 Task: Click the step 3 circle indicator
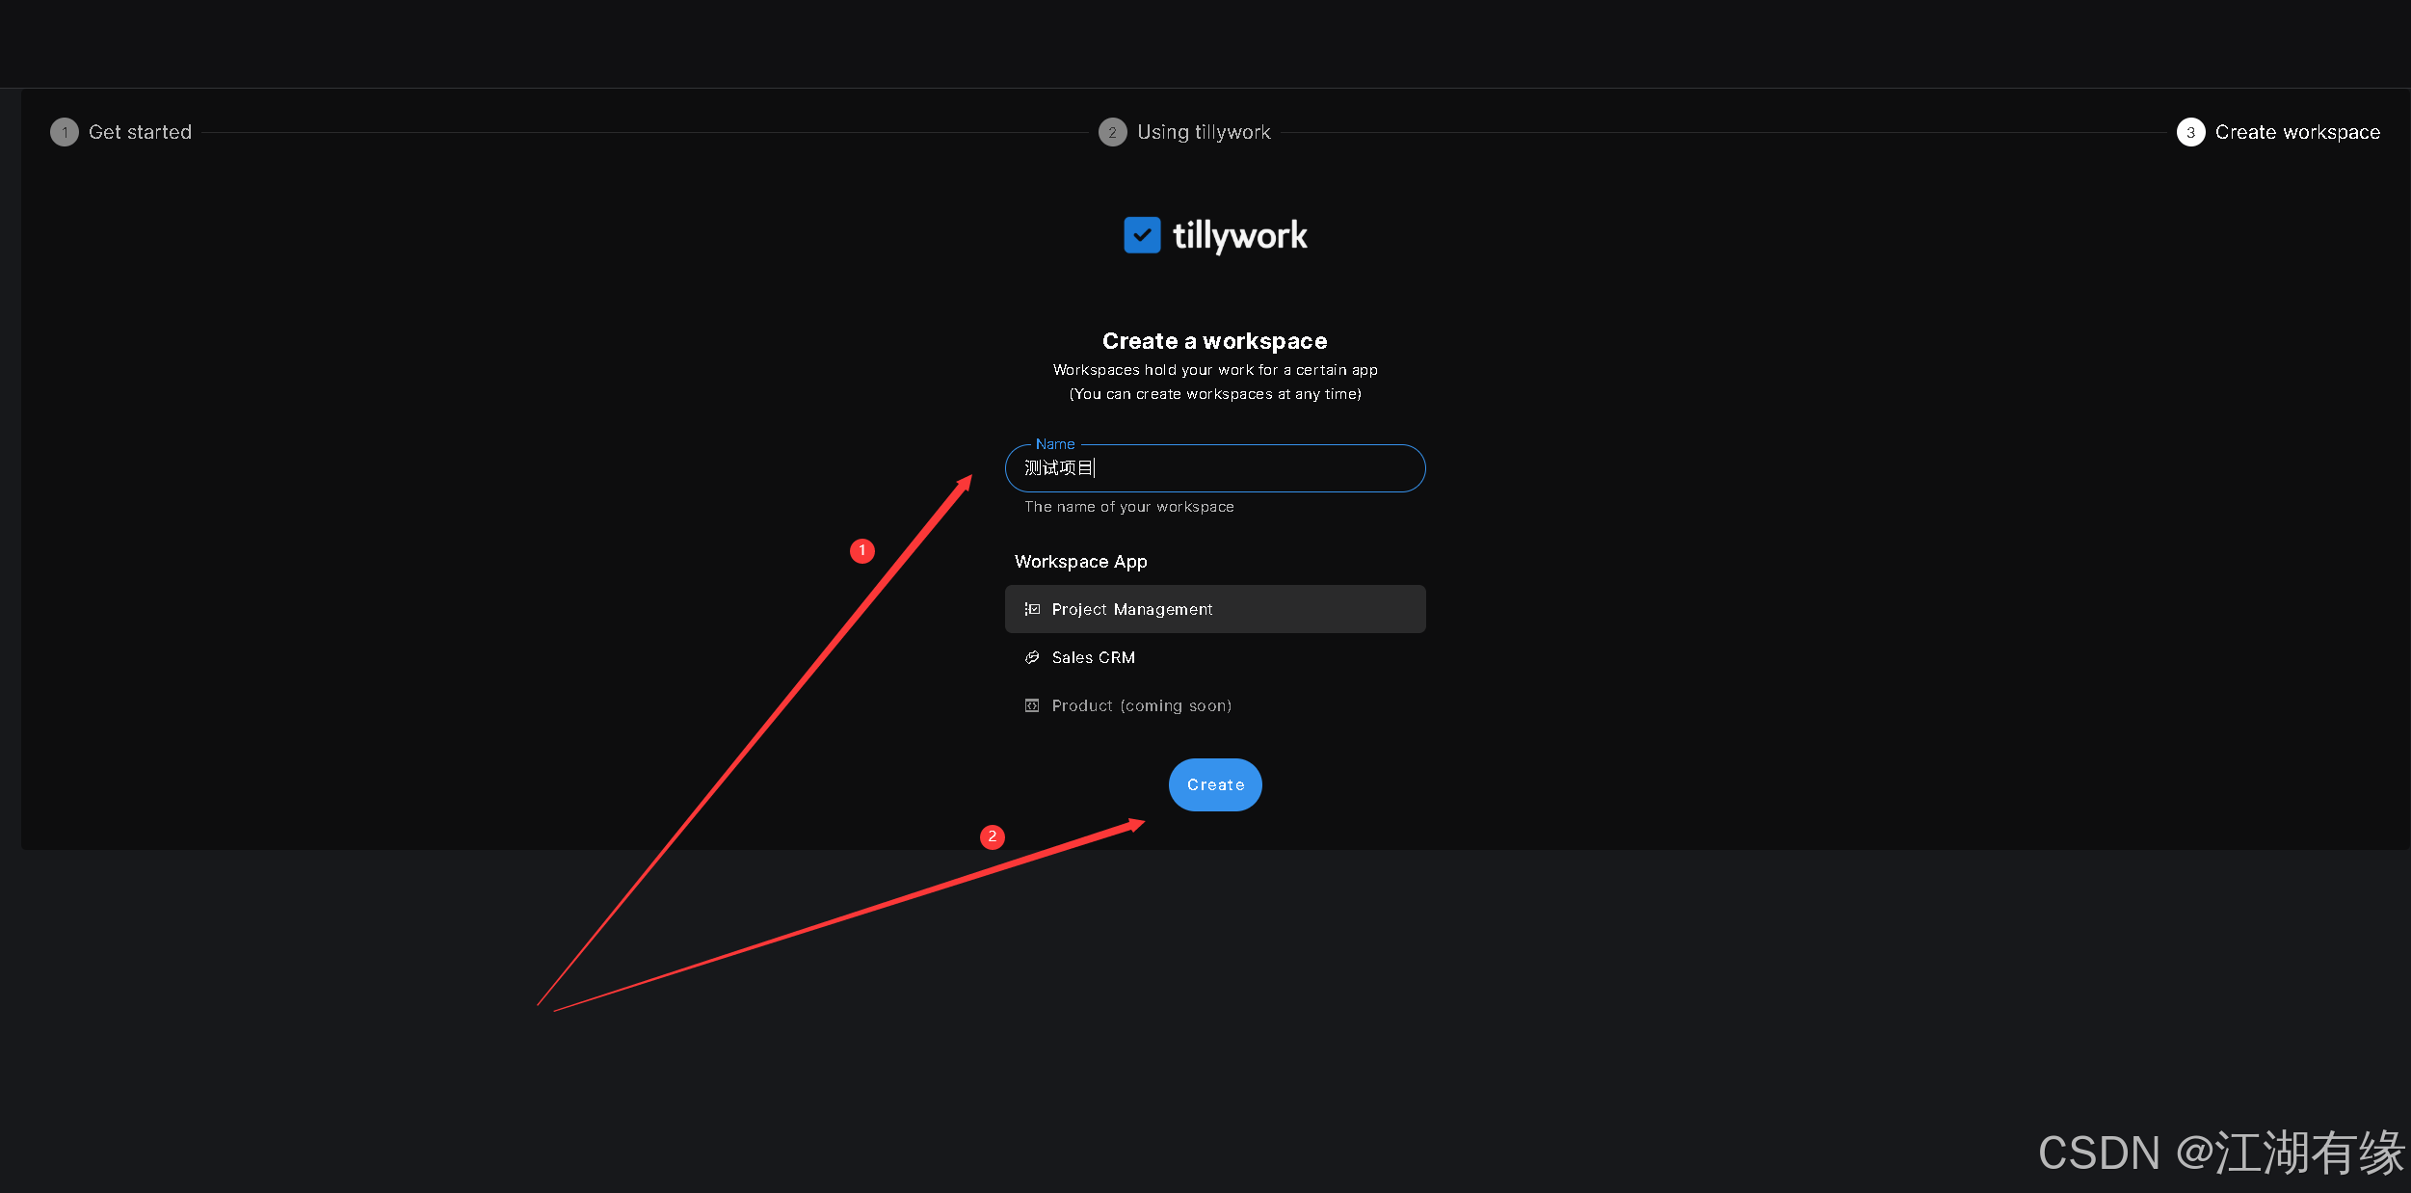pos(2190,131)
